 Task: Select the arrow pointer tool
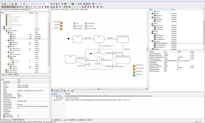tap(27, 7)
